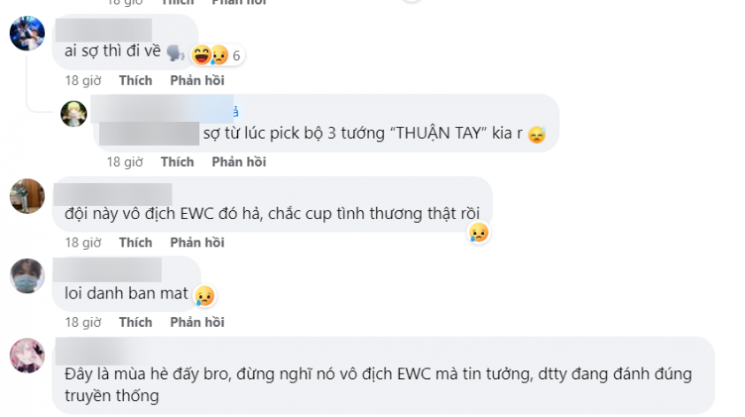Reply to the 'THUẬN TAY' comment

pos(239,163)
